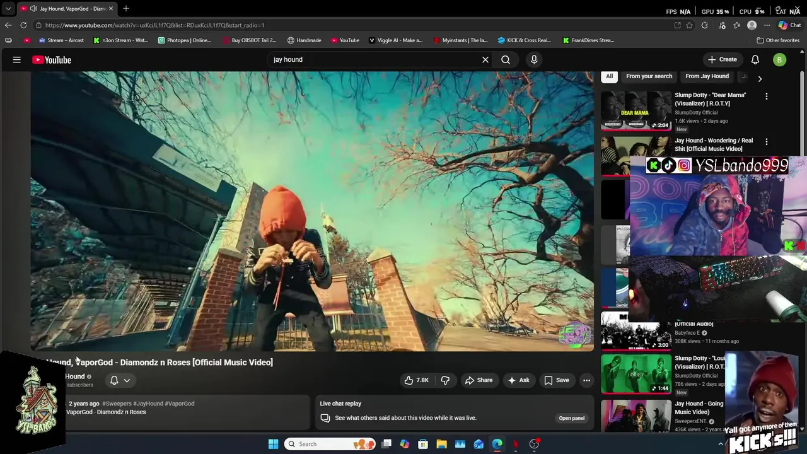The height and width of the screenshot is (454, 807).
Task: Click the Share button
Action: point(479,380)
